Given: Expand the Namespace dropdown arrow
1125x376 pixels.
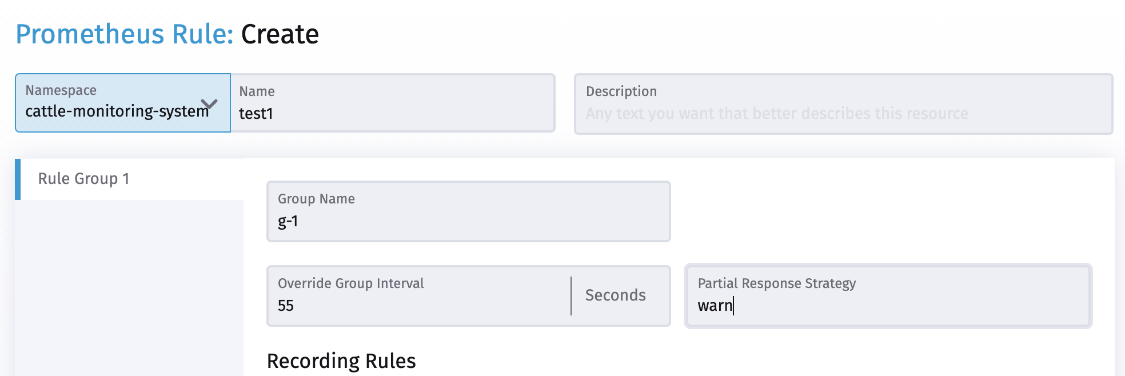Looking at the screenshot, I should 209,103.
